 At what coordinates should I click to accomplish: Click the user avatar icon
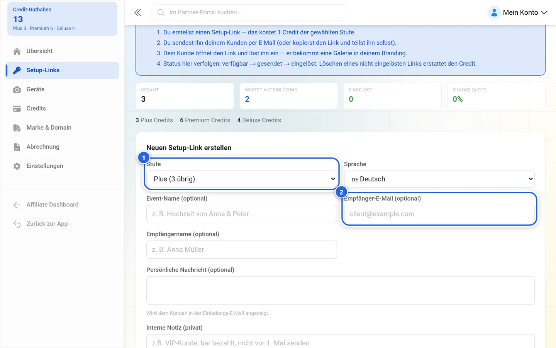point(494,13)
